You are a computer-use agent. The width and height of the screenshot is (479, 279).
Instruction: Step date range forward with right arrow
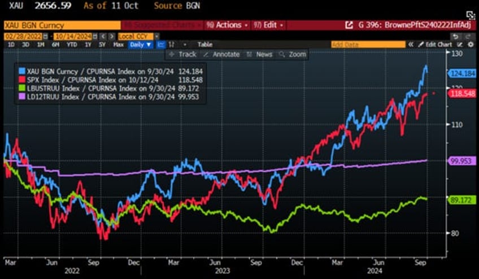[112, 36]
